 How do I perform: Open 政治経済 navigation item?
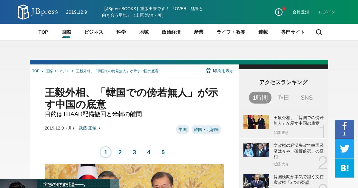coord(171,32)
